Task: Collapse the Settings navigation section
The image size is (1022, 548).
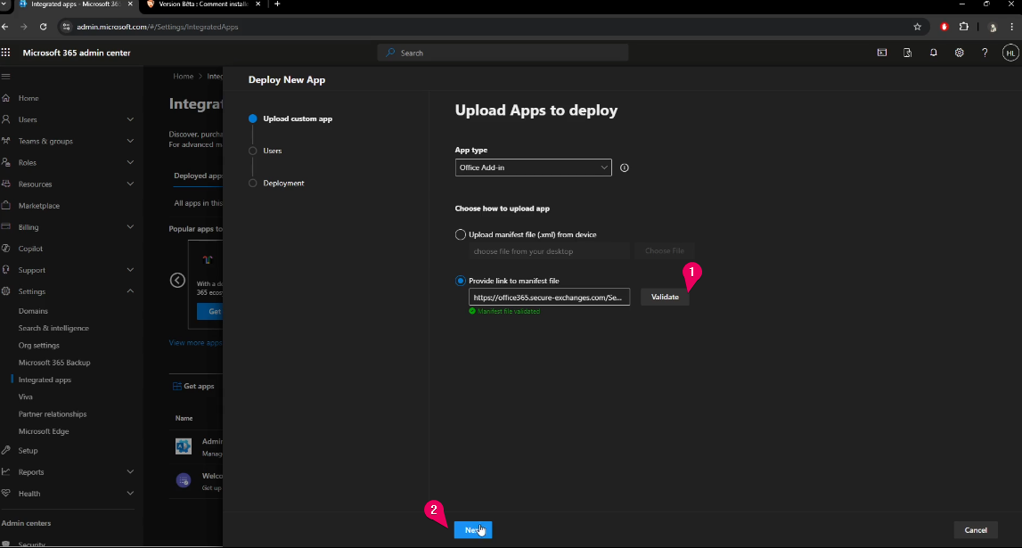Action: pos(130,291)
